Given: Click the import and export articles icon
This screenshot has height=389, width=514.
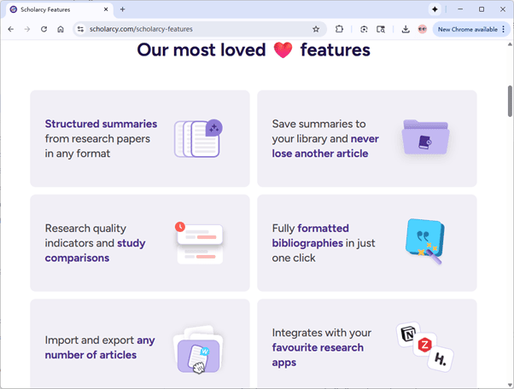Looking at the screenshot, I should (x=197, y=348).
